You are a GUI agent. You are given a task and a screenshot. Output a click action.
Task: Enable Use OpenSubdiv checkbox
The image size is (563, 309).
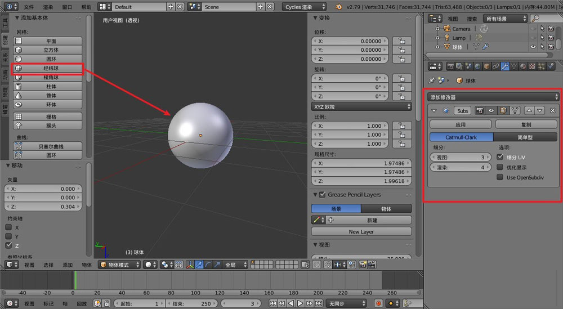click(500, 177)
